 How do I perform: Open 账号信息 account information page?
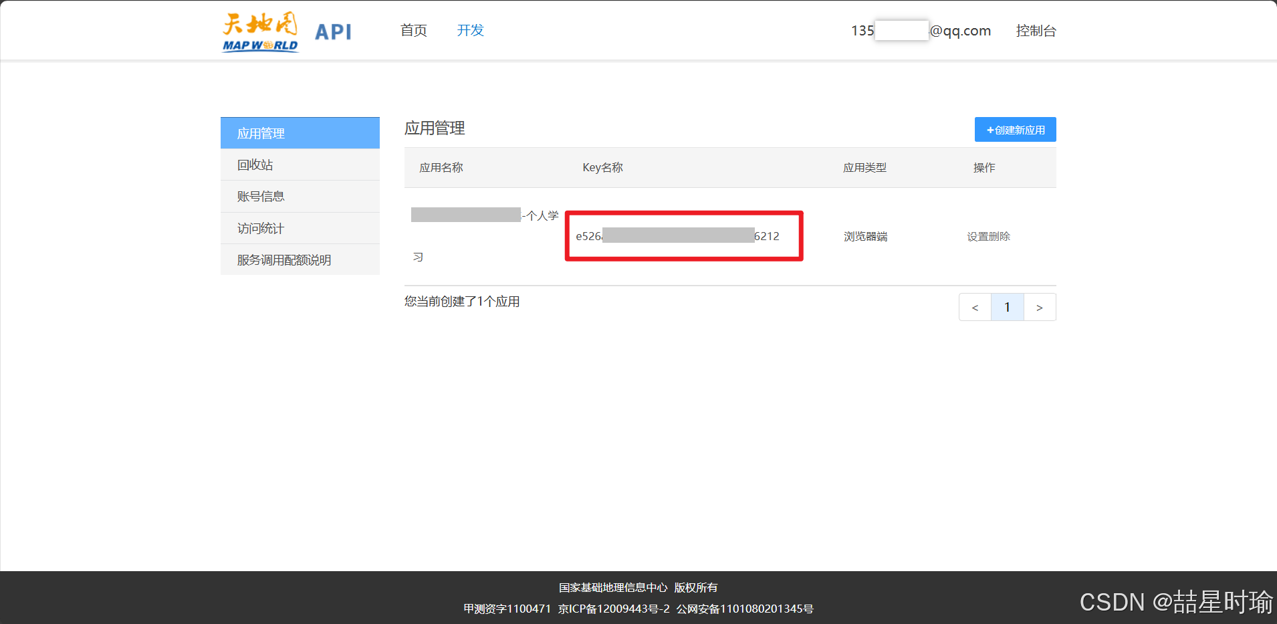[260, 195]
